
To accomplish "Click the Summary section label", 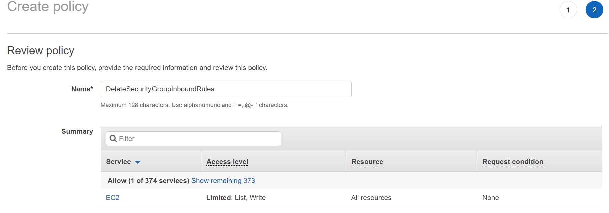I will [77, 131].
